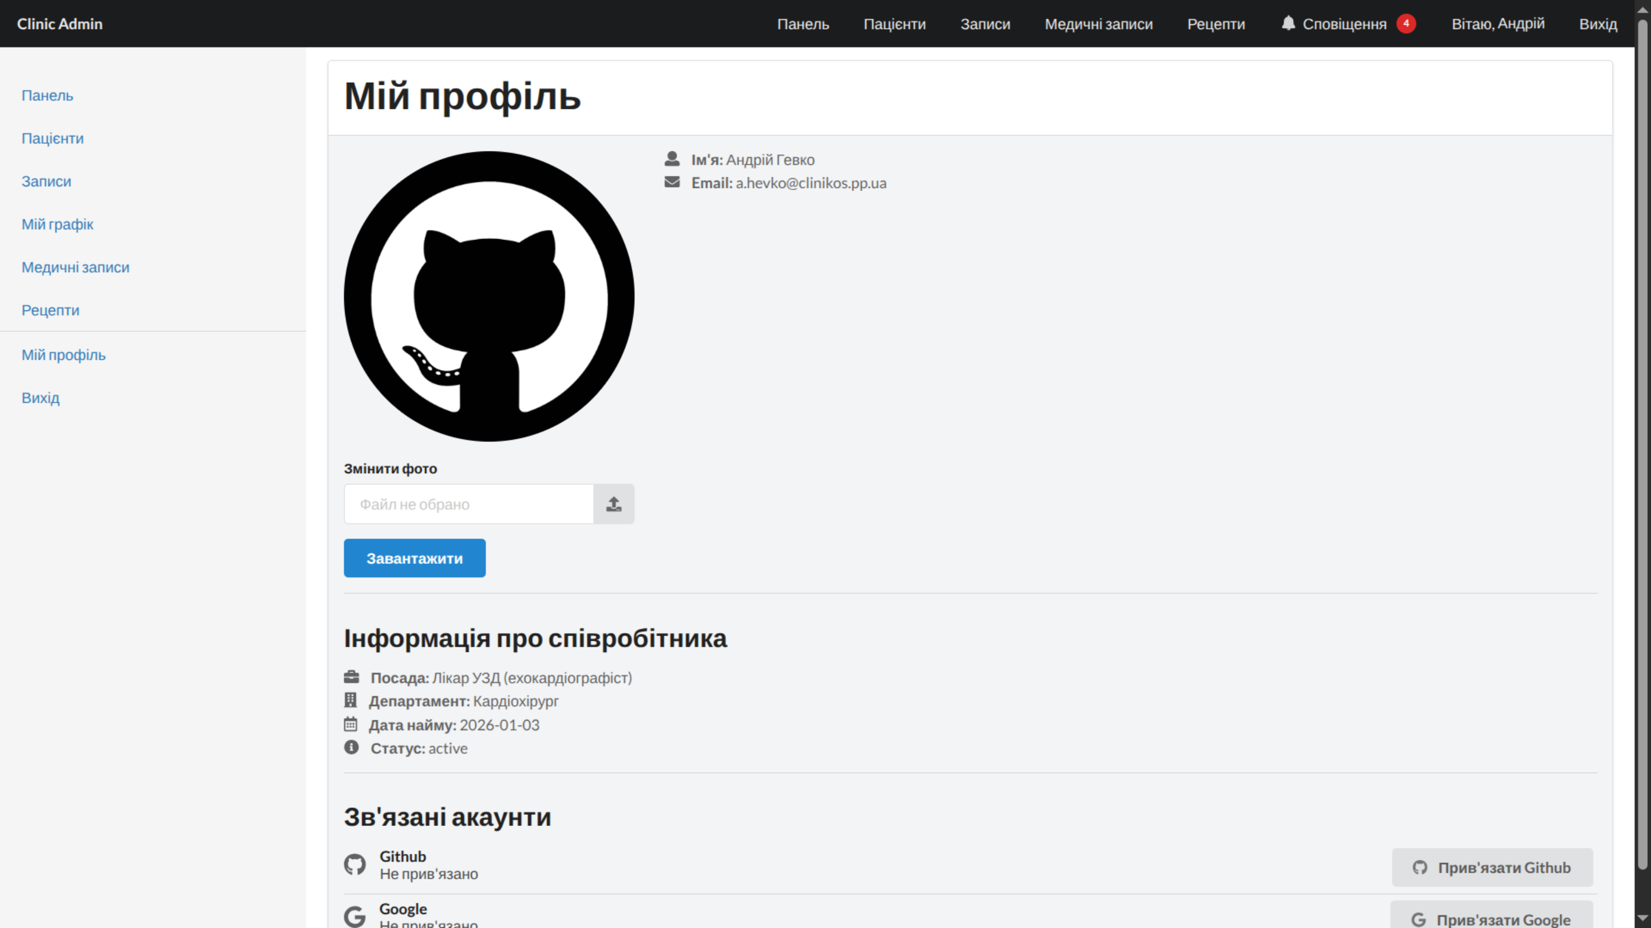This screenshot has height=928, width=1651.
Task: Go to Записи in the sidebar
Action: [x=46, y=181]
